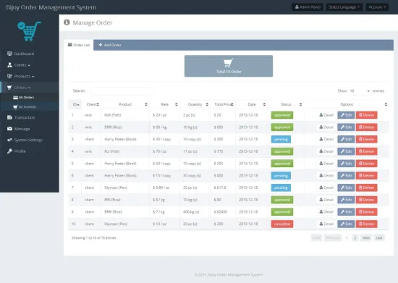Edit order 4 in the table
Viewport: 398px width, 283px height.
346,151
